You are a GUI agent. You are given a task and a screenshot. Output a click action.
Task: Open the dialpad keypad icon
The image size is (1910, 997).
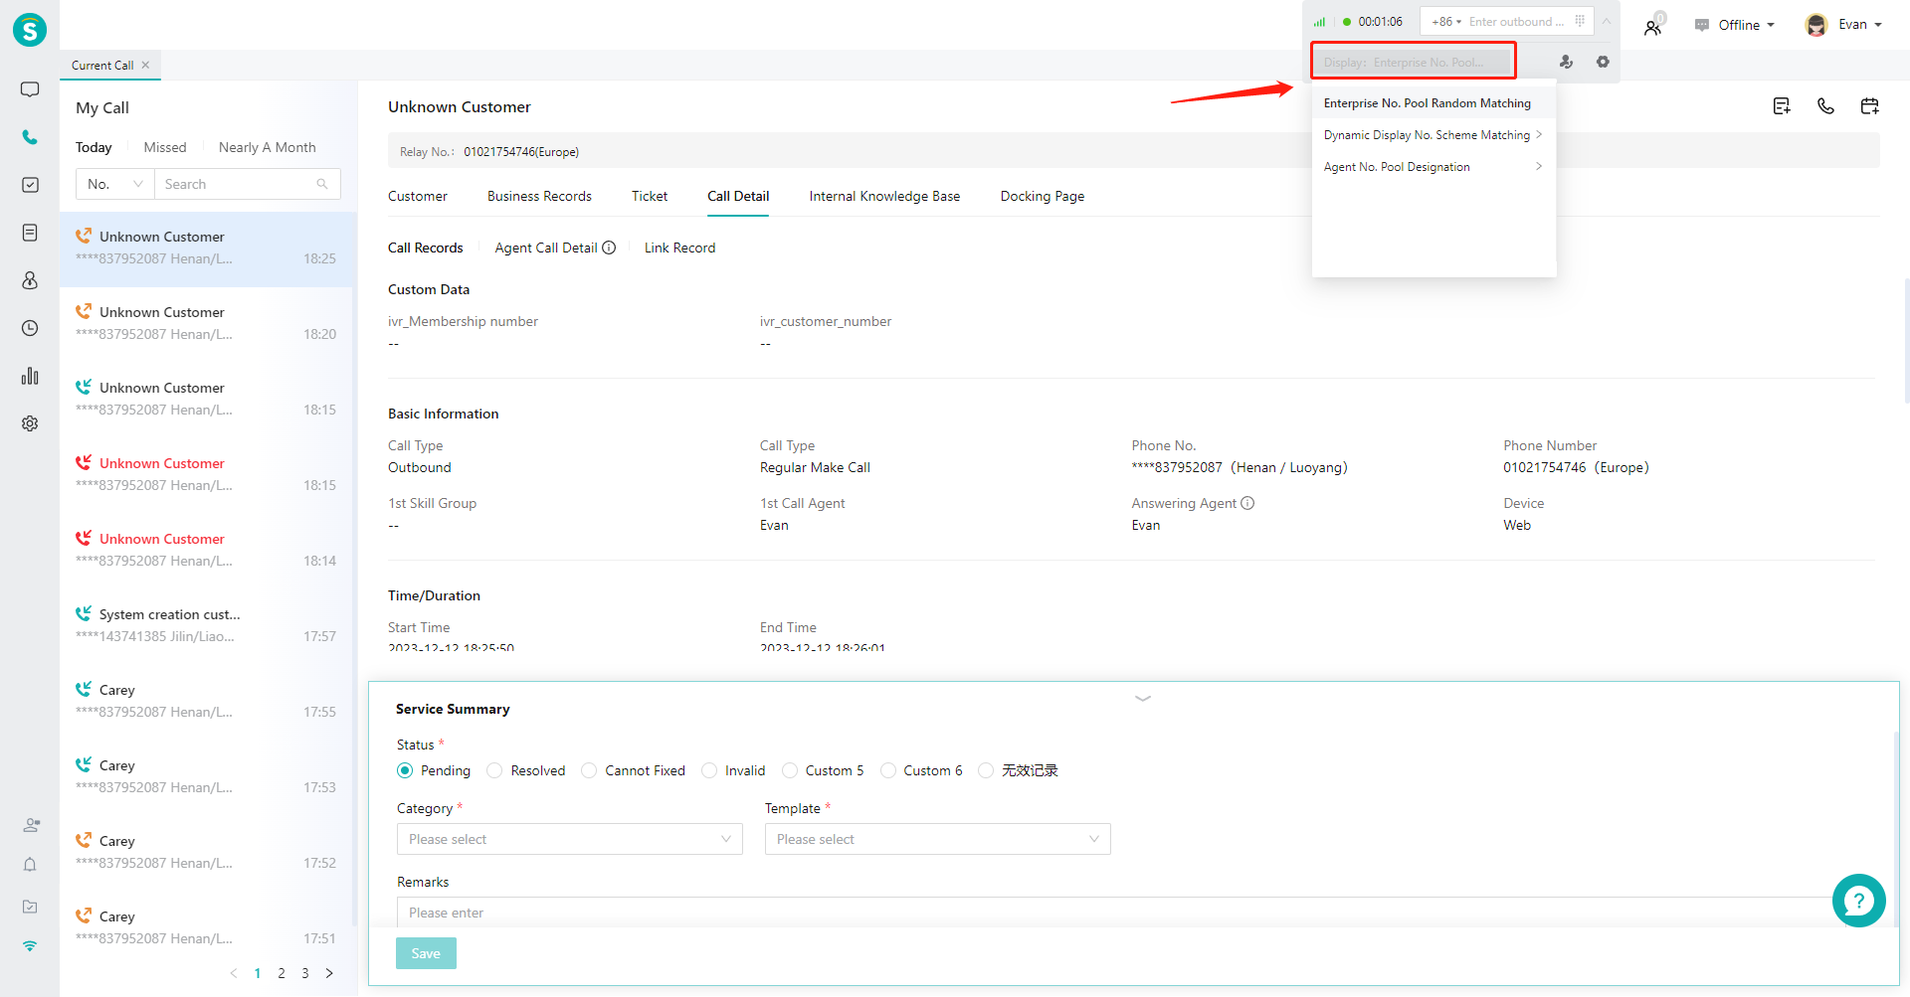1580,21
